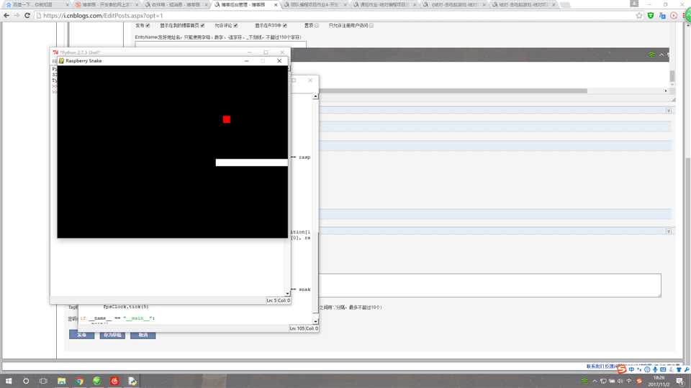Image resolution: width=691 pixels, height=388 pixels.
Task: Click the Sogou microphone voice input icon
Action: click(x=655, y=369)
